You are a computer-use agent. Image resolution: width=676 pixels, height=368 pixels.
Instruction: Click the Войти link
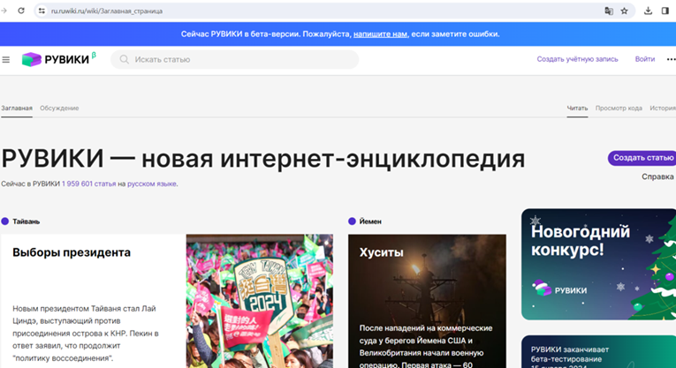[x=645, y=59]
